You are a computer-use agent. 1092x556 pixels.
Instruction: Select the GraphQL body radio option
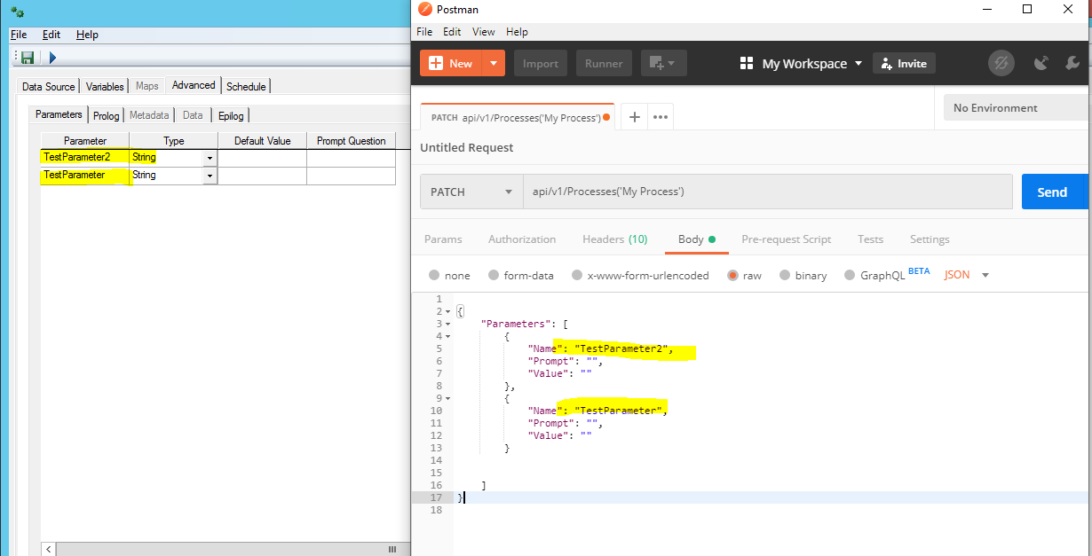(850, 275)
